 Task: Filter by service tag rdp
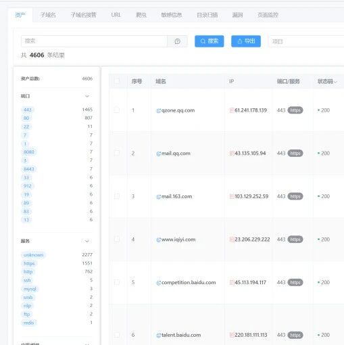pyautogui.click(x=27, y=306)
